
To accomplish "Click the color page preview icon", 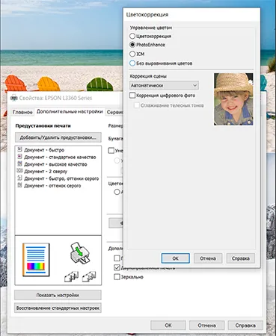I will pyautogui.click(x=36, y=260).
